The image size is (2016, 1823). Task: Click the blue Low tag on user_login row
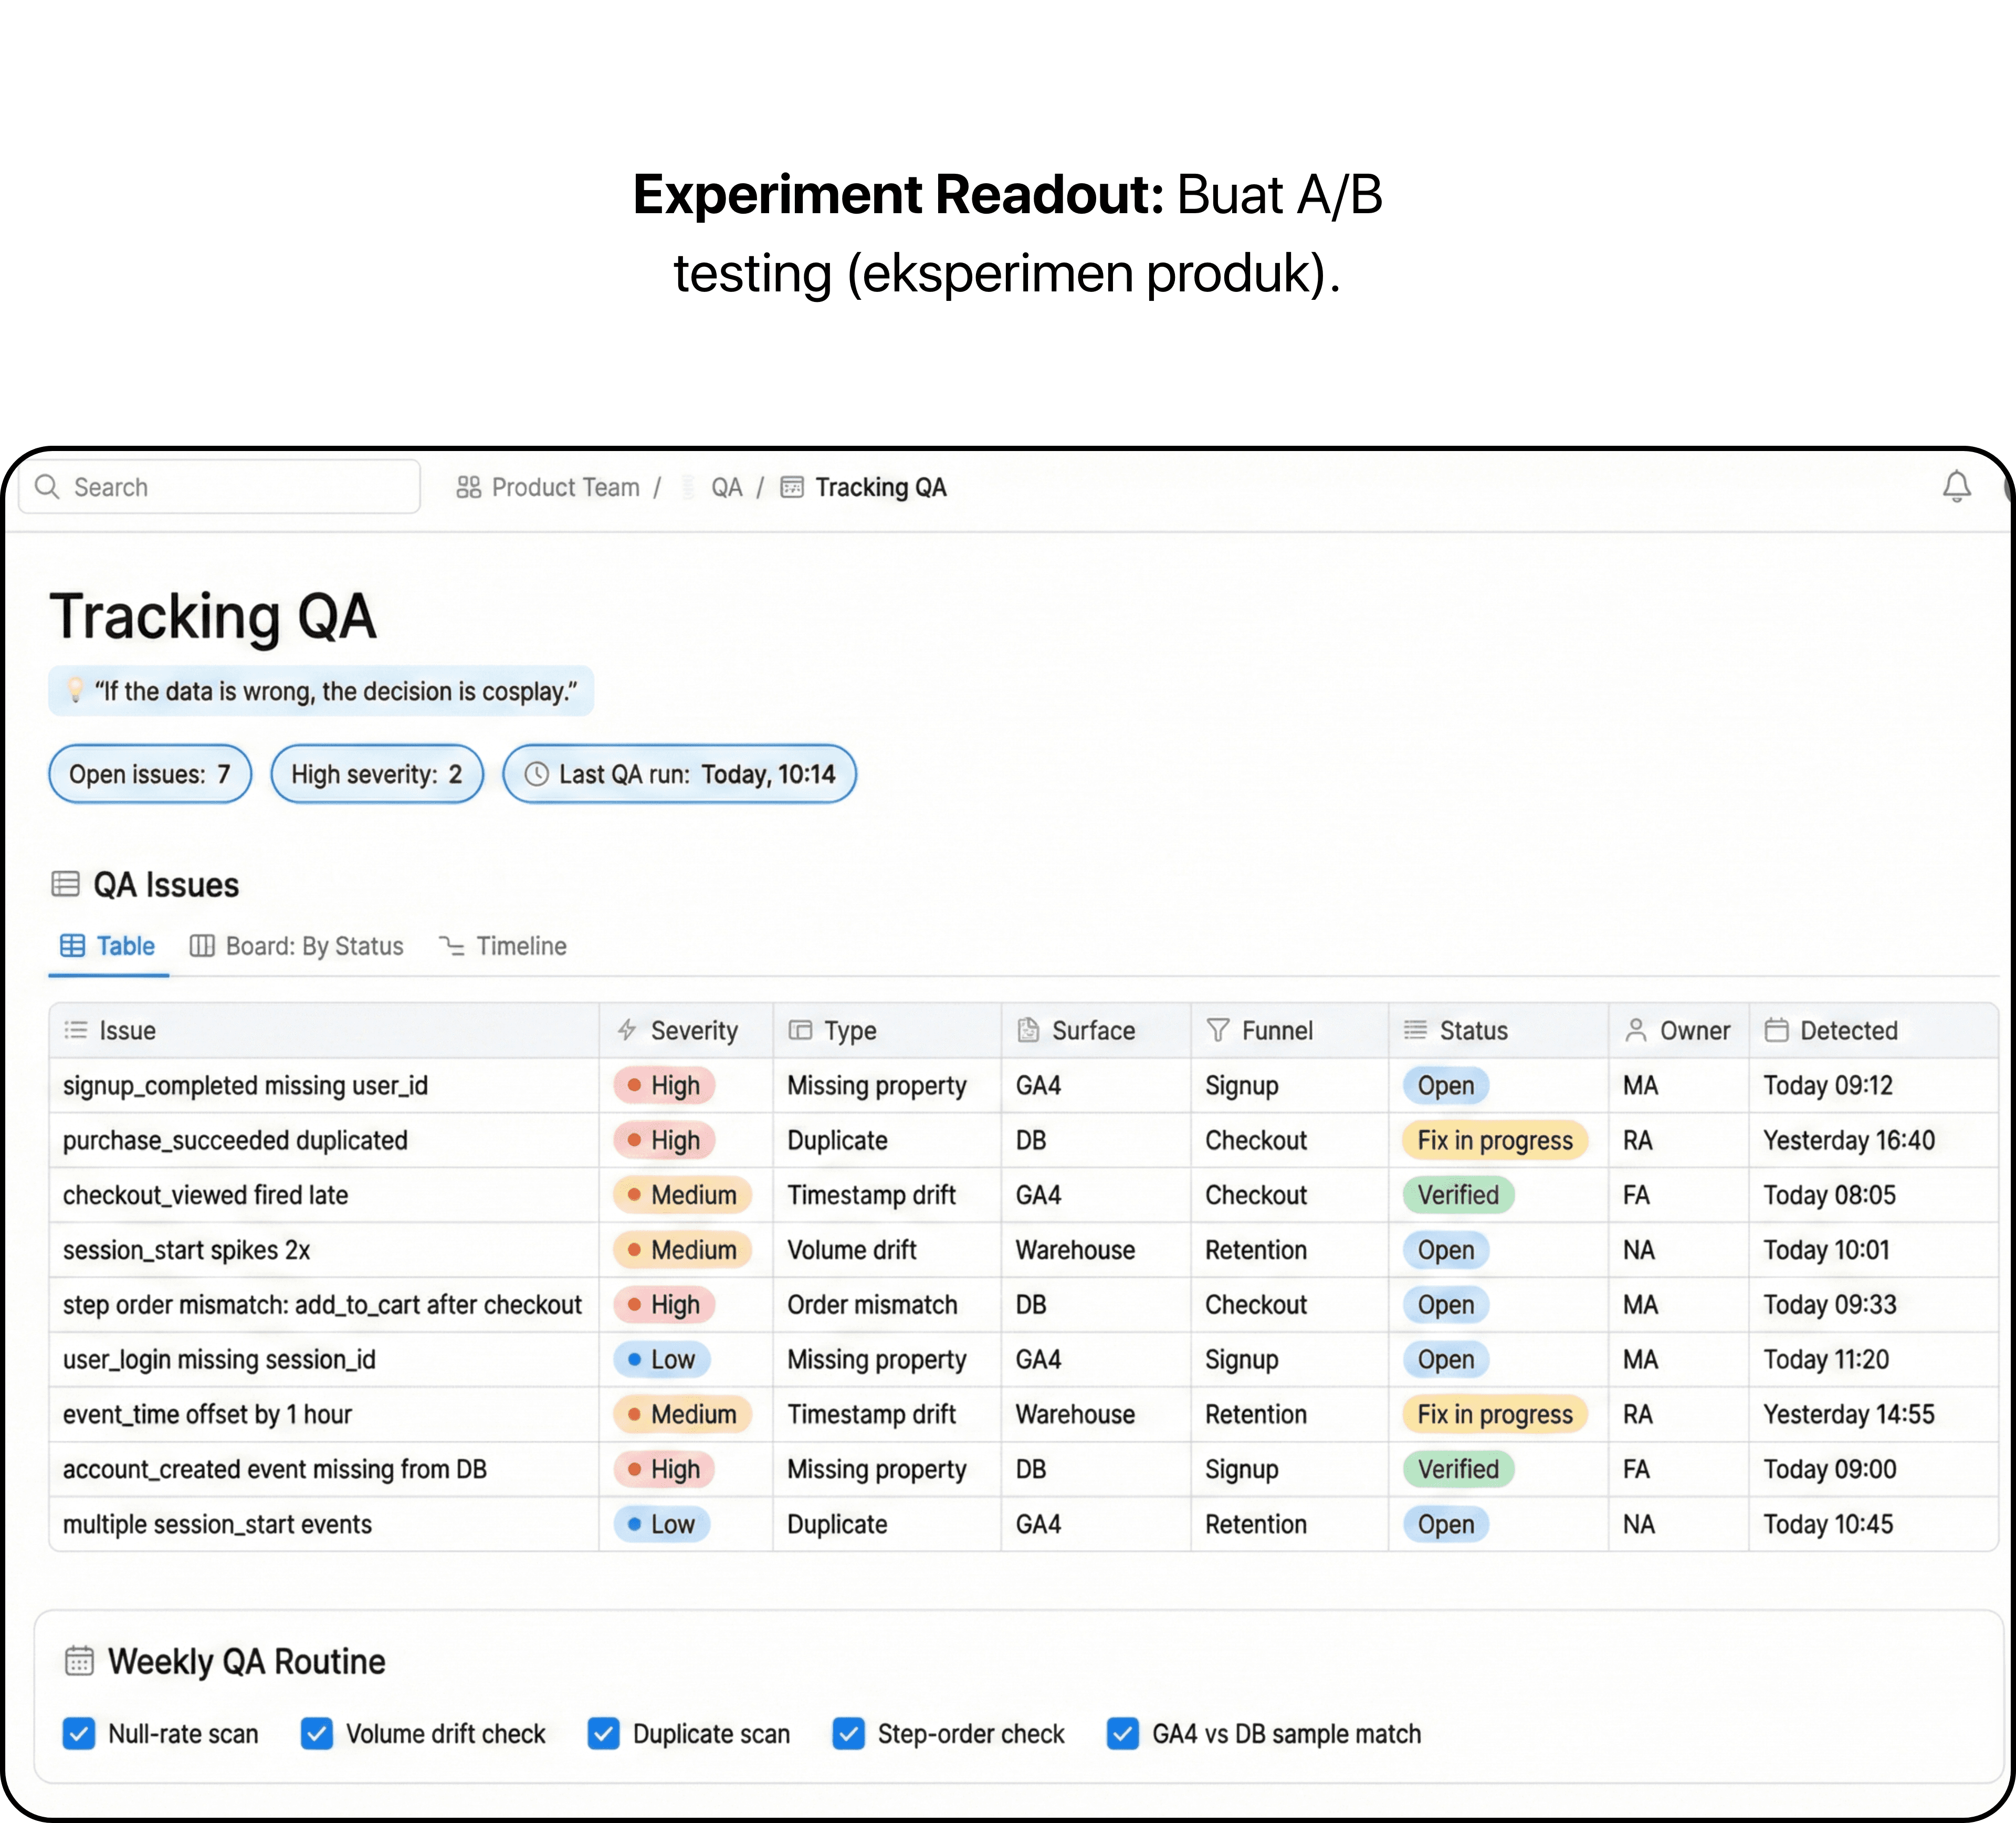tap(661, 1359)
